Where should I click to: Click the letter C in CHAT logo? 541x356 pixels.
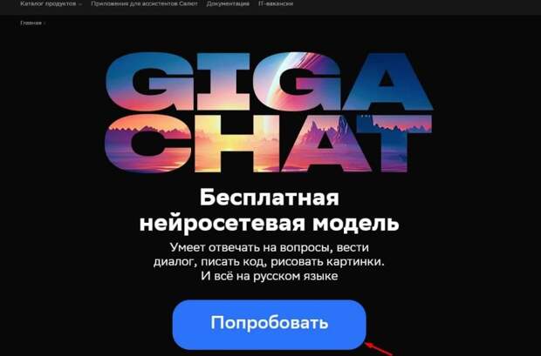[x=147, y=144]
